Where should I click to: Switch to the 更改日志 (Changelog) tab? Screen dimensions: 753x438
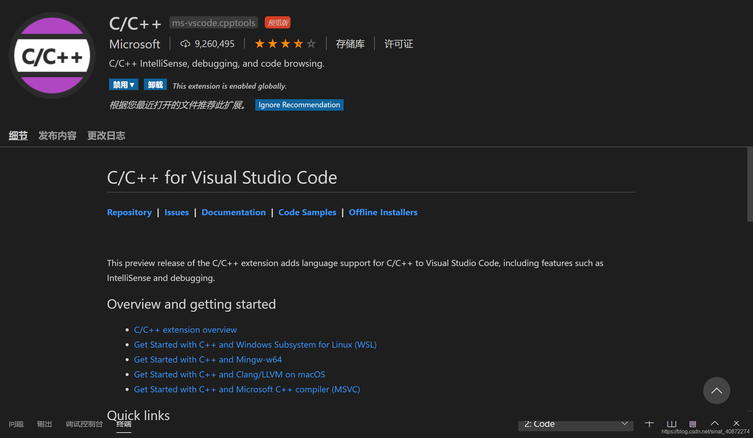(106, 136)
